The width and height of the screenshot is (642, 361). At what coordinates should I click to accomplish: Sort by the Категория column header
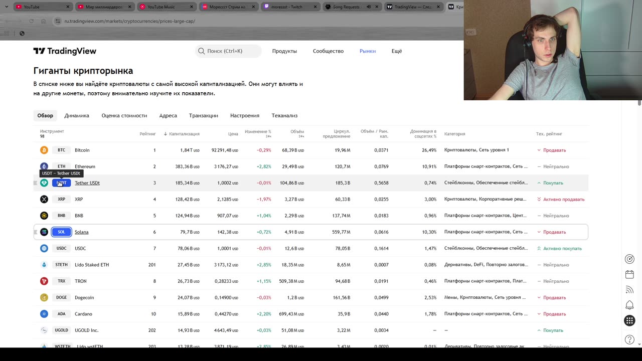point(454,134)
